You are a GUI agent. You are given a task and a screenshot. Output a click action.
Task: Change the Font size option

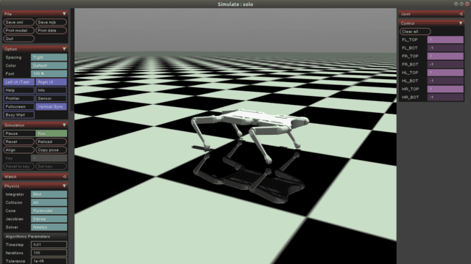pos(49,73)
